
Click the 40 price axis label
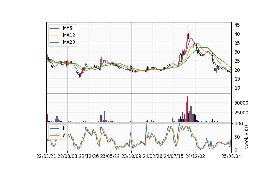pos(237,34)
